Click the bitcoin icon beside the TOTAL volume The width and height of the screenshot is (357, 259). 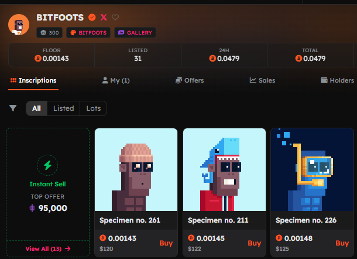click(x=298, y=59)
